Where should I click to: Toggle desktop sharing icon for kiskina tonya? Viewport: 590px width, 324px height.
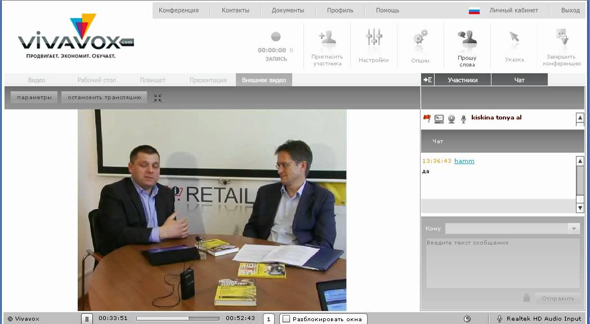click(x=439, y=119)
